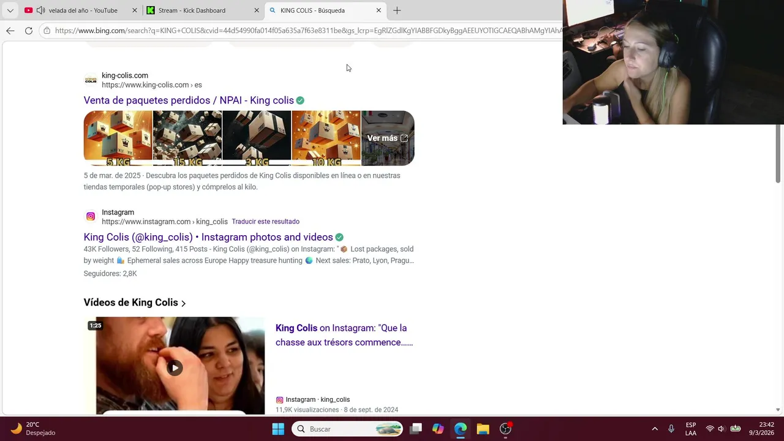Screen dimensions: 784x441
Task: Open volume control in system tray
Action: [x=722, y=429]
